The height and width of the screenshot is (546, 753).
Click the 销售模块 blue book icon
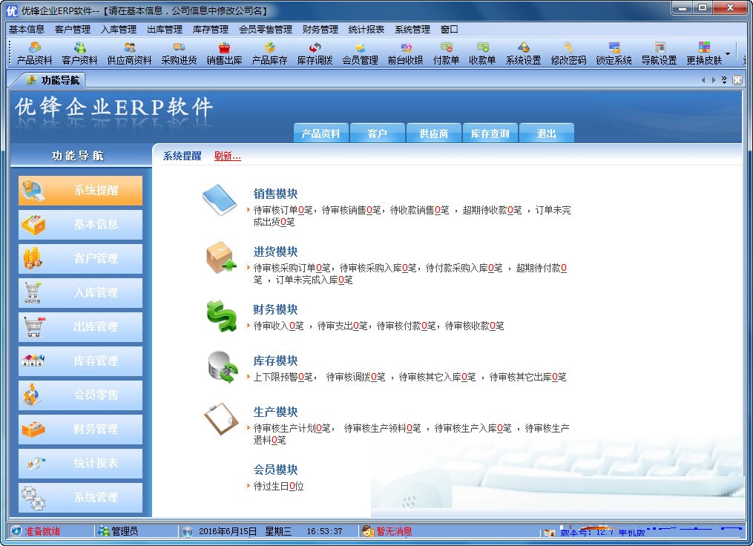pos(220,200)
